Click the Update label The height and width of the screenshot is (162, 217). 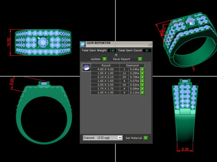point(95,59)
